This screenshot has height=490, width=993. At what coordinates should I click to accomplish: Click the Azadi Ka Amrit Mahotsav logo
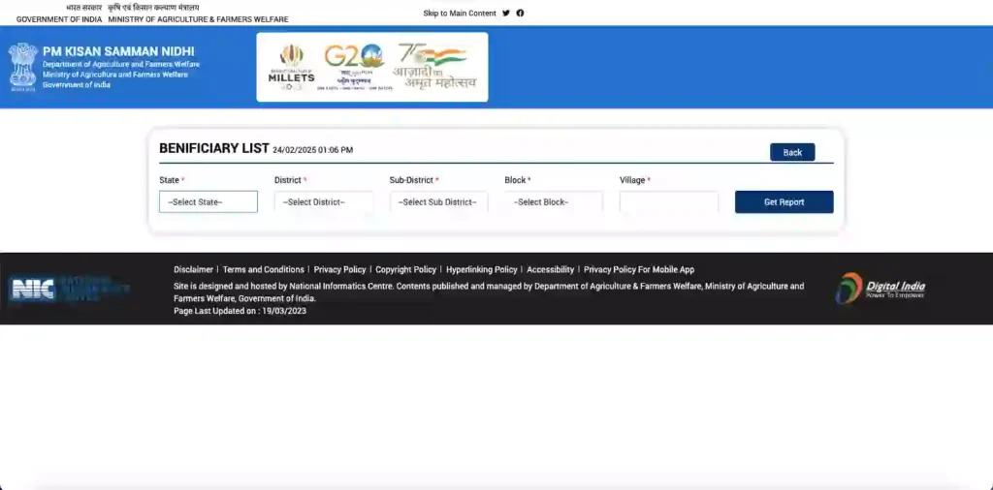point(435,66)
